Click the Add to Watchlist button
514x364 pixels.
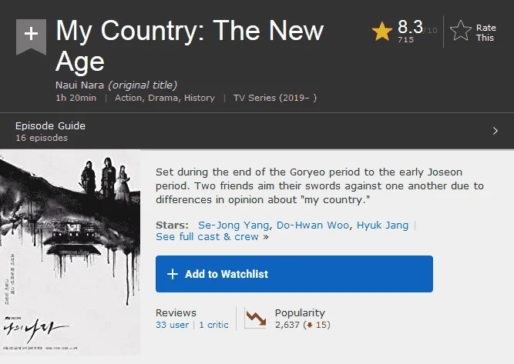294,274
